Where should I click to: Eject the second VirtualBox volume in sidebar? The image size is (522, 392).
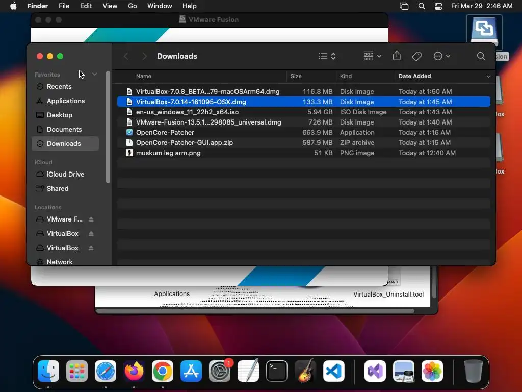pyautogui.click(x=91, y=248)
